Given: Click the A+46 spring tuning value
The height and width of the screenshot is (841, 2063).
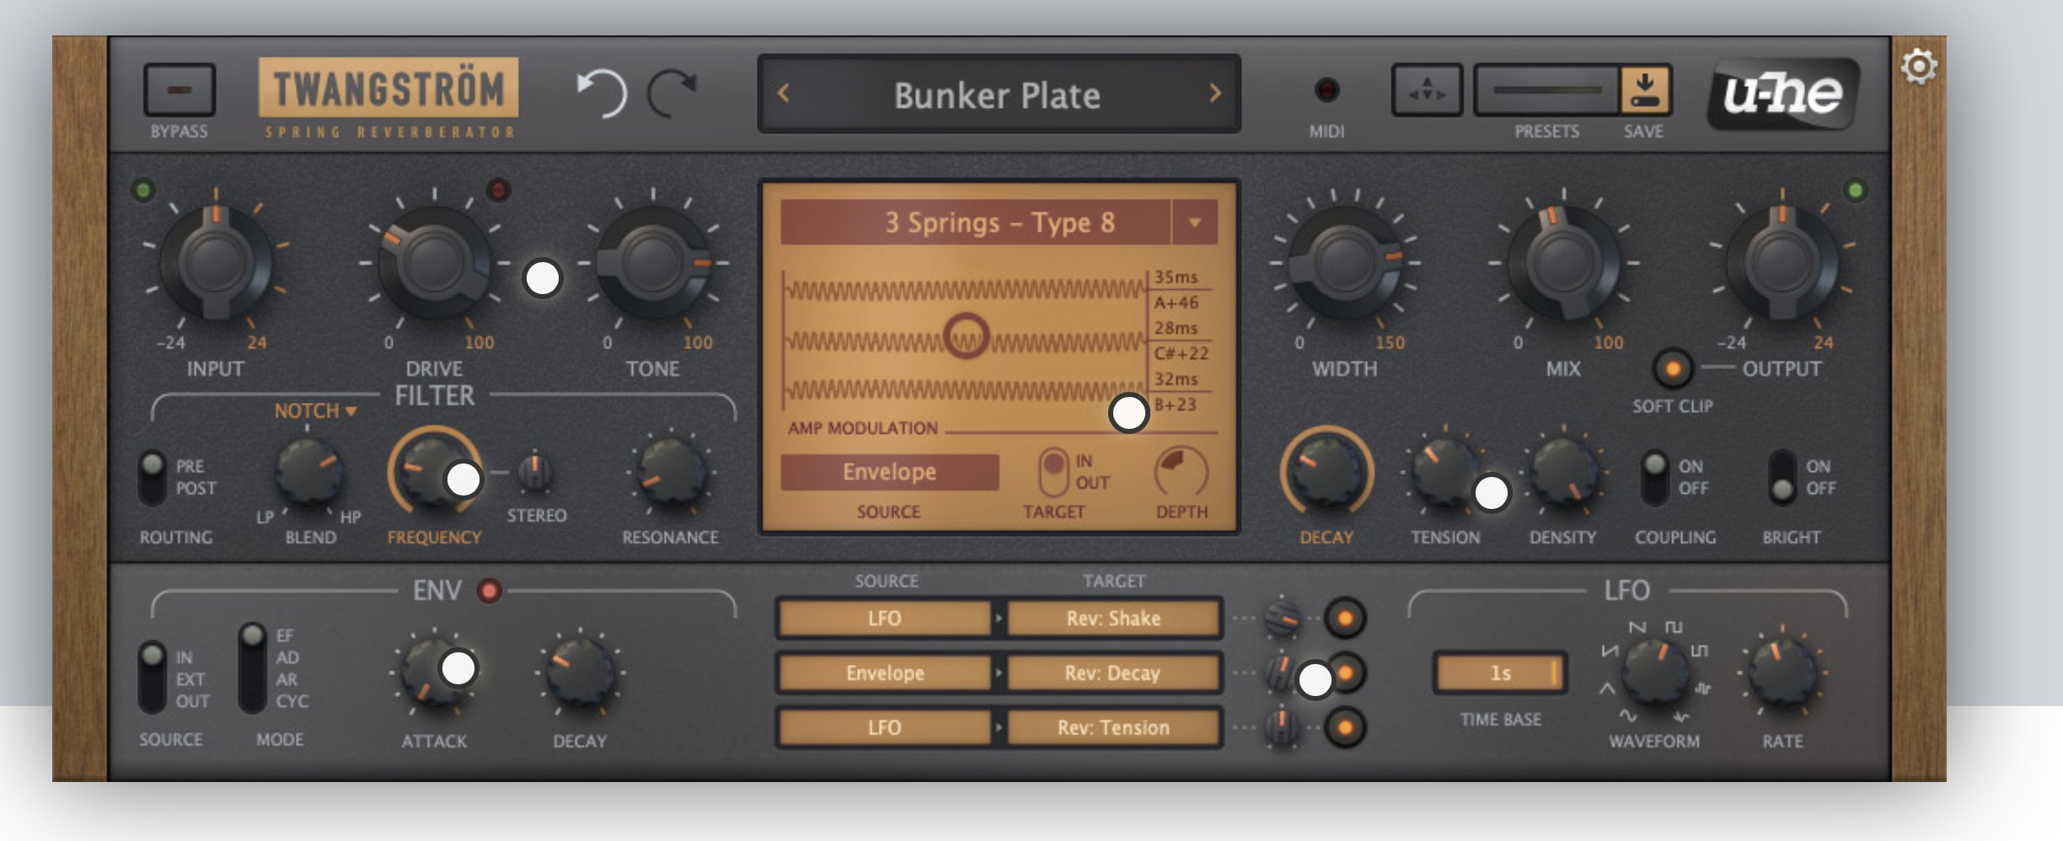Looking at the screenshot, I should coord(1176,303).
